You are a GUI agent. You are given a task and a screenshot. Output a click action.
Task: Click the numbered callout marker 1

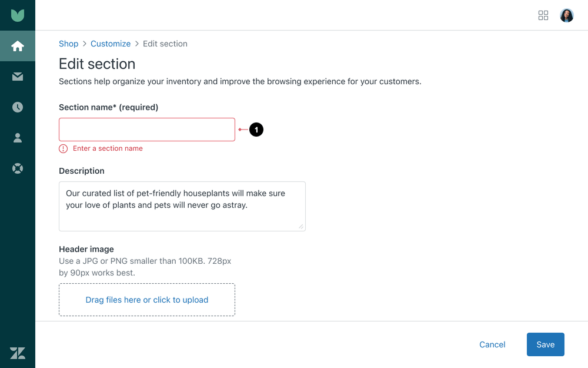(x=257, y=130)
